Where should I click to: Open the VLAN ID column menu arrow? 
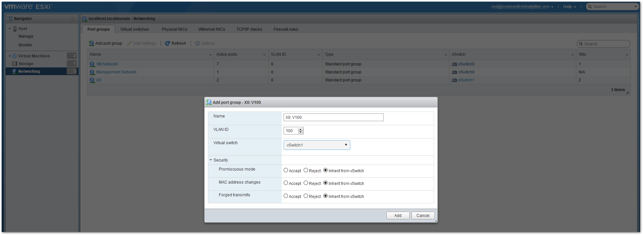point(319,55)
